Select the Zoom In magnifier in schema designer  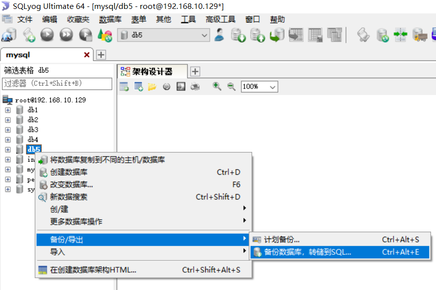[x=217, y=87]
